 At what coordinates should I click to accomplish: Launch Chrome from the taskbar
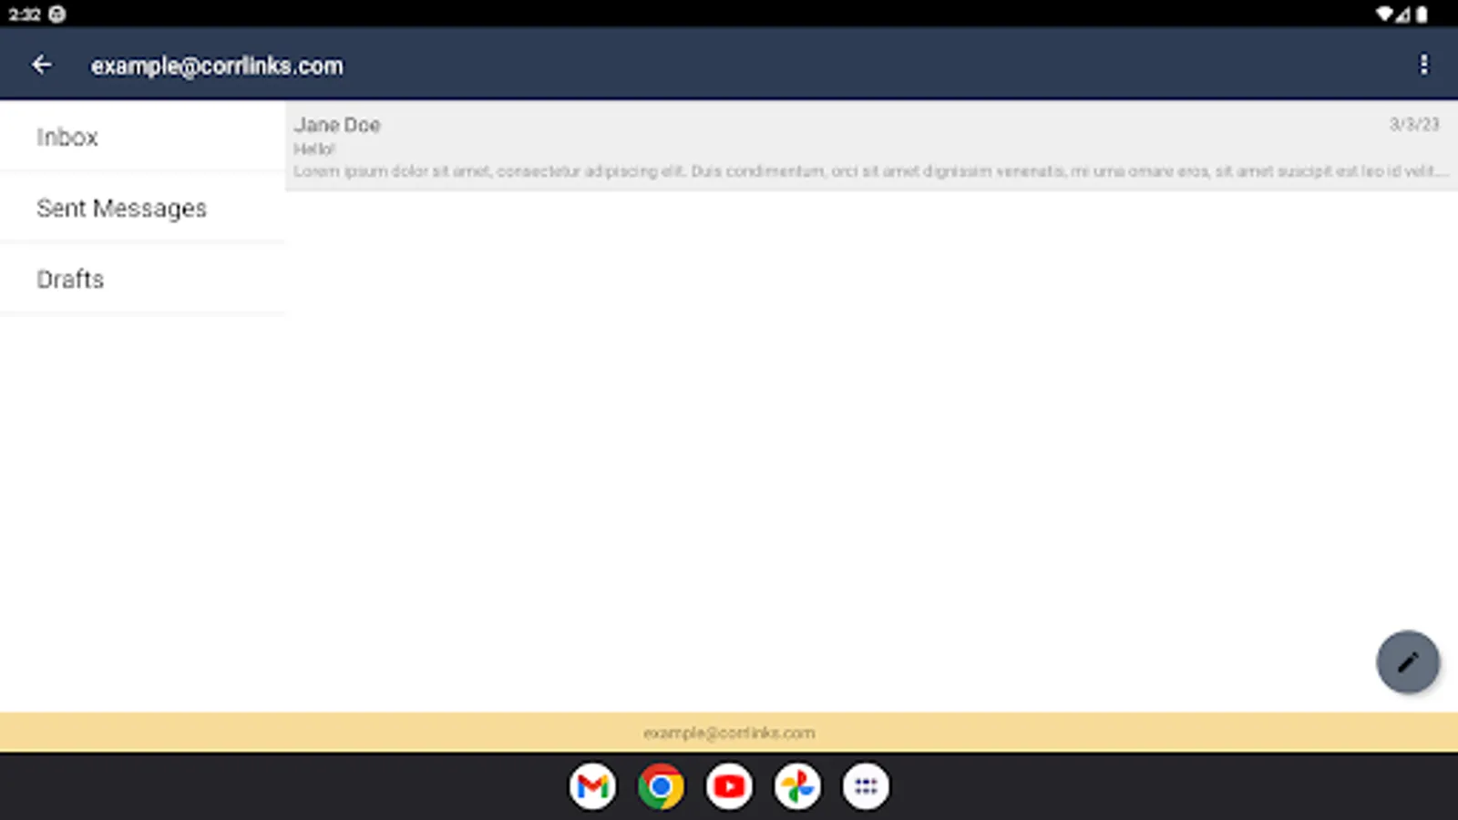click(x=662, y=786)
